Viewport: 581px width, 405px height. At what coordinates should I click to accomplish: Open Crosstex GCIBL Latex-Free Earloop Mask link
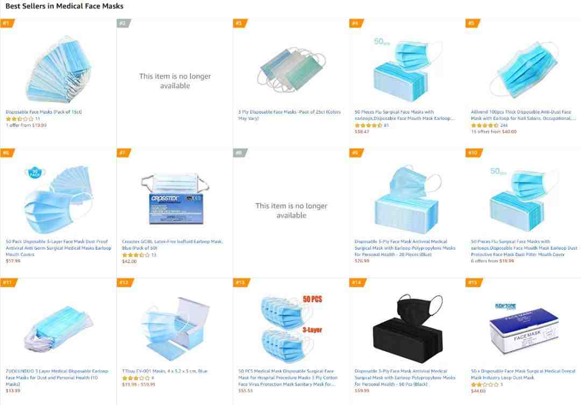[172, 245]
